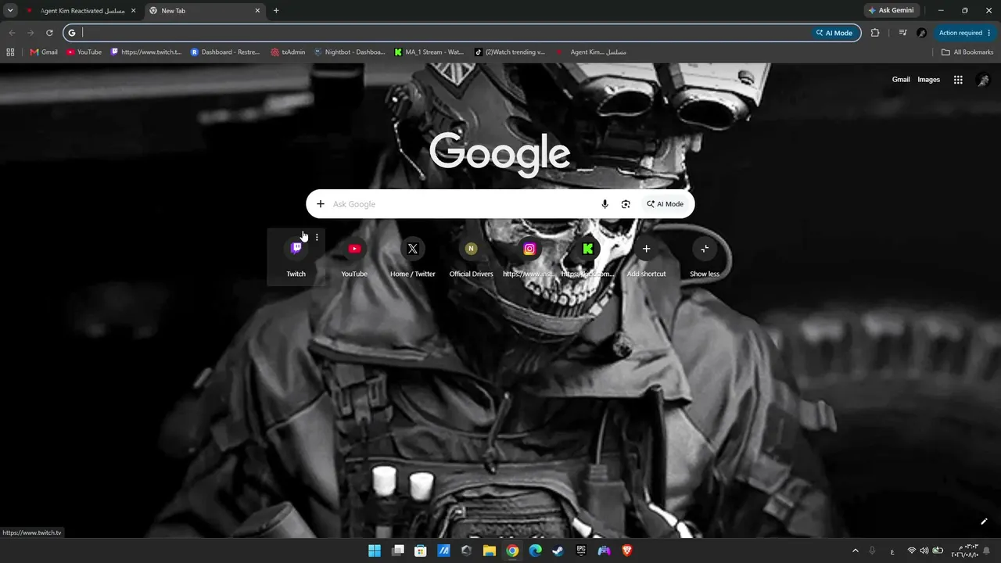
Task: Click the Action required button
Action: (x=965, y=33)
